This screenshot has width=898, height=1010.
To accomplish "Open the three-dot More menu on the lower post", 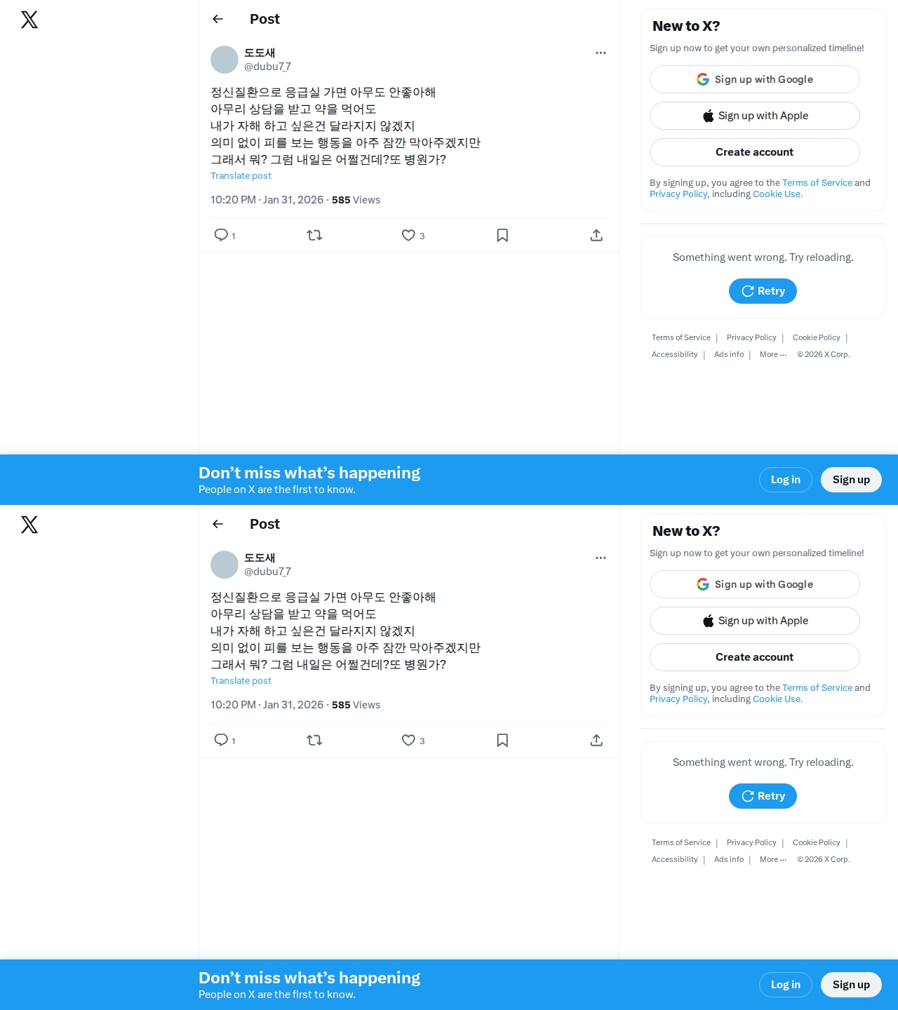I will (601, 558).
